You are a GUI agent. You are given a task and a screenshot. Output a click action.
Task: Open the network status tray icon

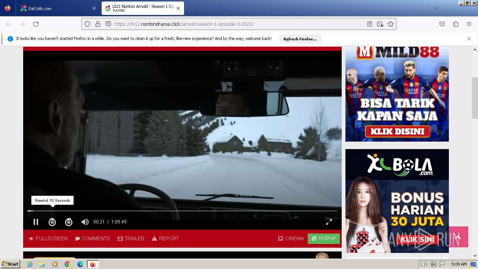click(x=434, y=264)
